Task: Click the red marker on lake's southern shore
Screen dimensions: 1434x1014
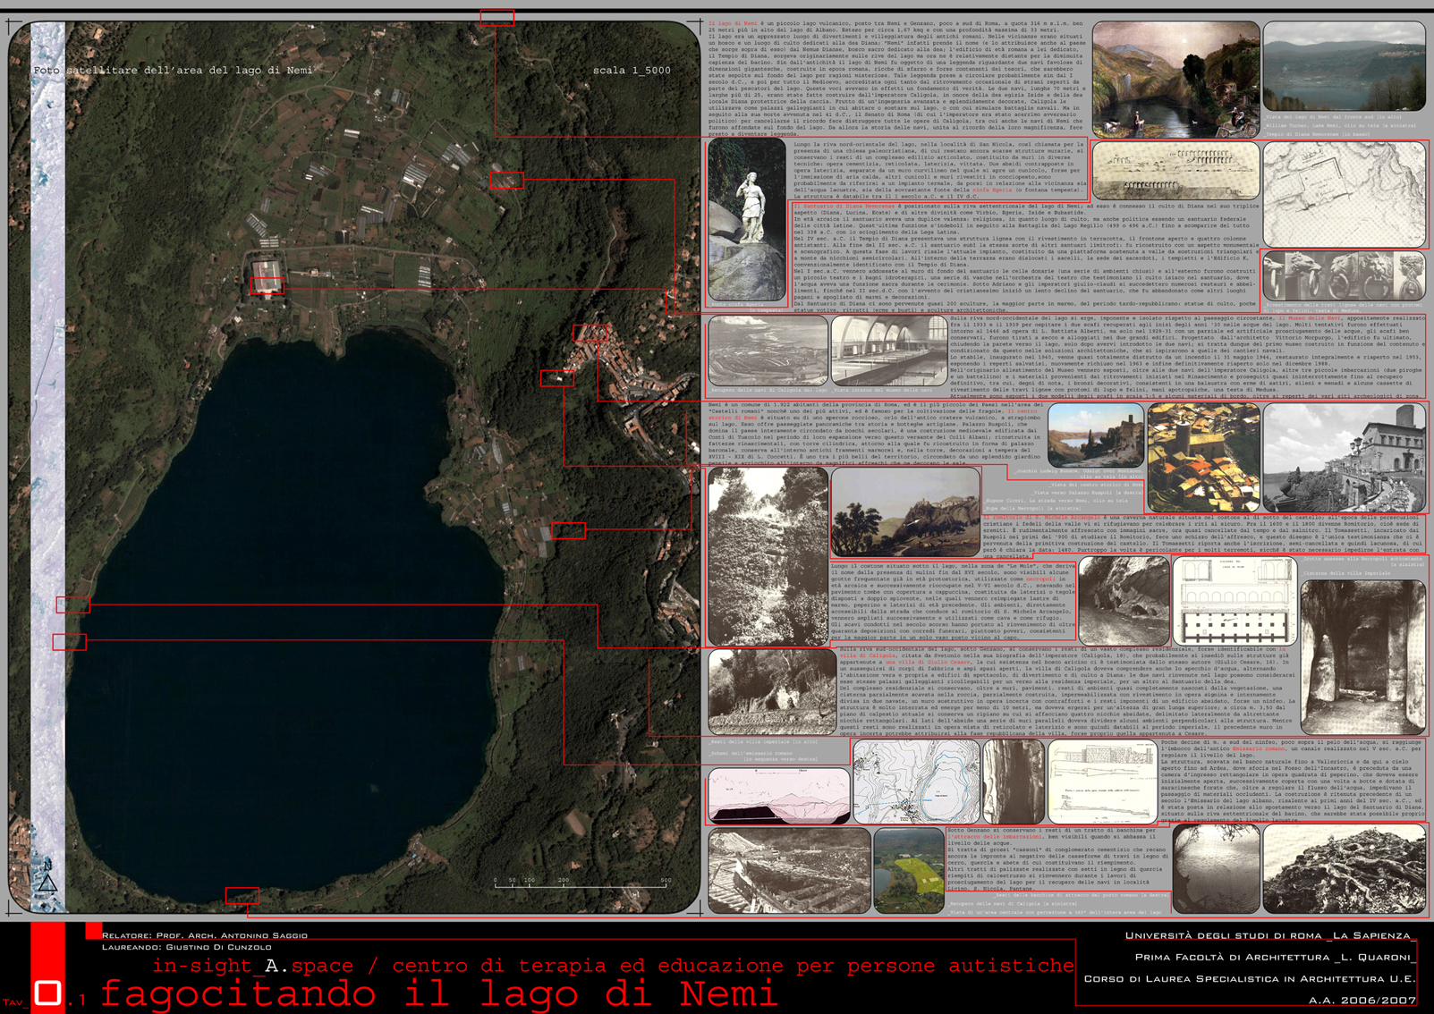Action: click(242, 895)
